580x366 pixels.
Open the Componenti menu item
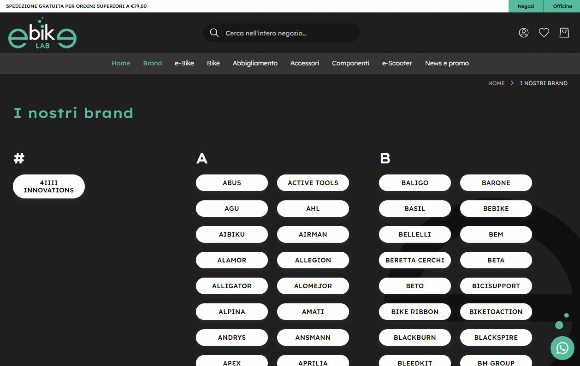pos(351,63)
